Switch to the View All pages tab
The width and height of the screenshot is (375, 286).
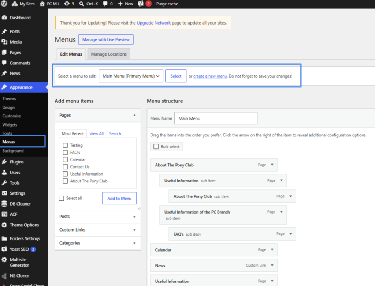[x=96, y=133]
